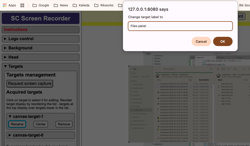Open the Instructions section
The width and height of the screenshot is (250, 146).
coord(40,30)
